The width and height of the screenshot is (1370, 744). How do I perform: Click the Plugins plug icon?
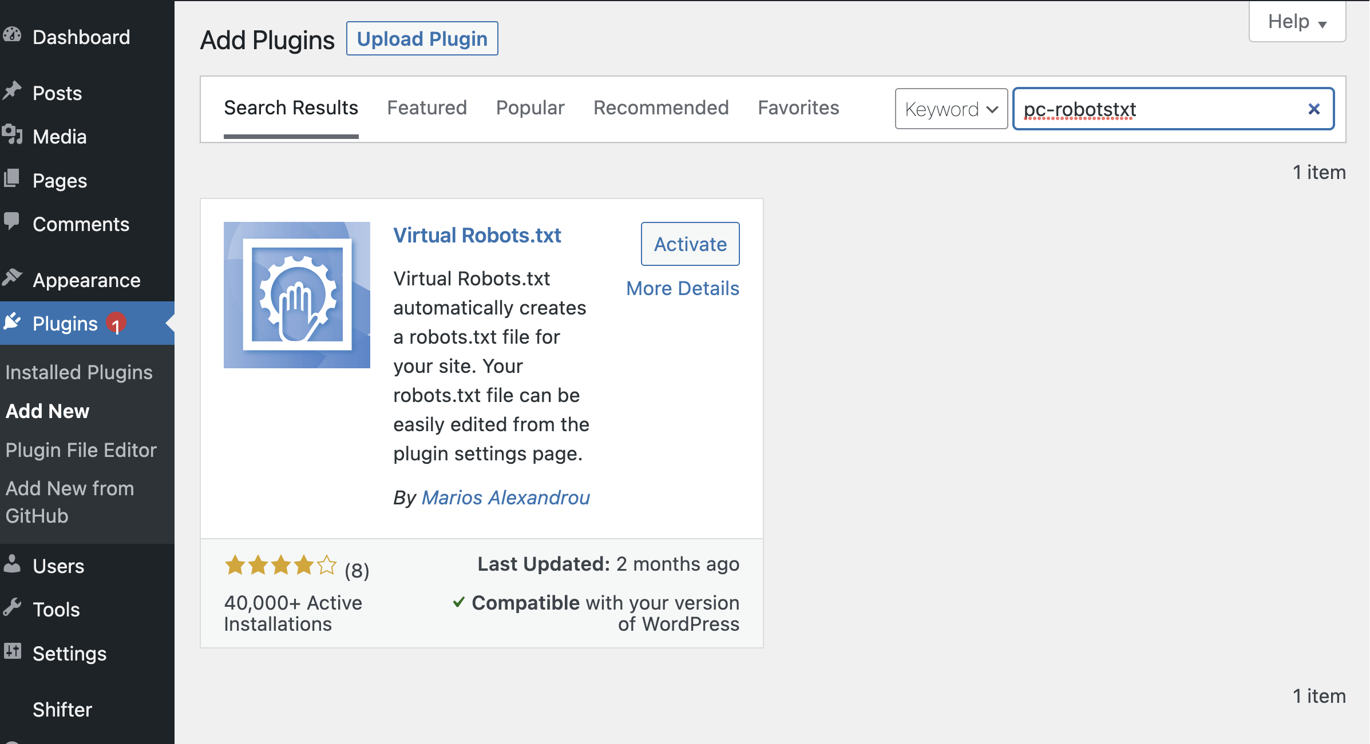(11, 323)
